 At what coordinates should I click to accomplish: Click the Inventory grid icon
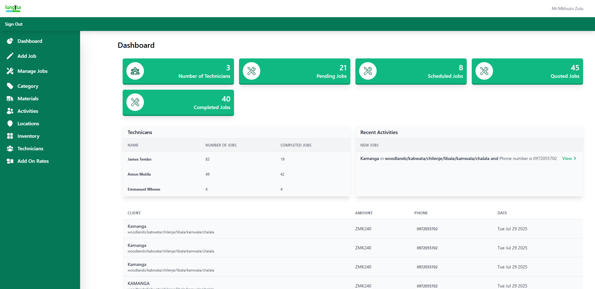click(x=10, y=136)
